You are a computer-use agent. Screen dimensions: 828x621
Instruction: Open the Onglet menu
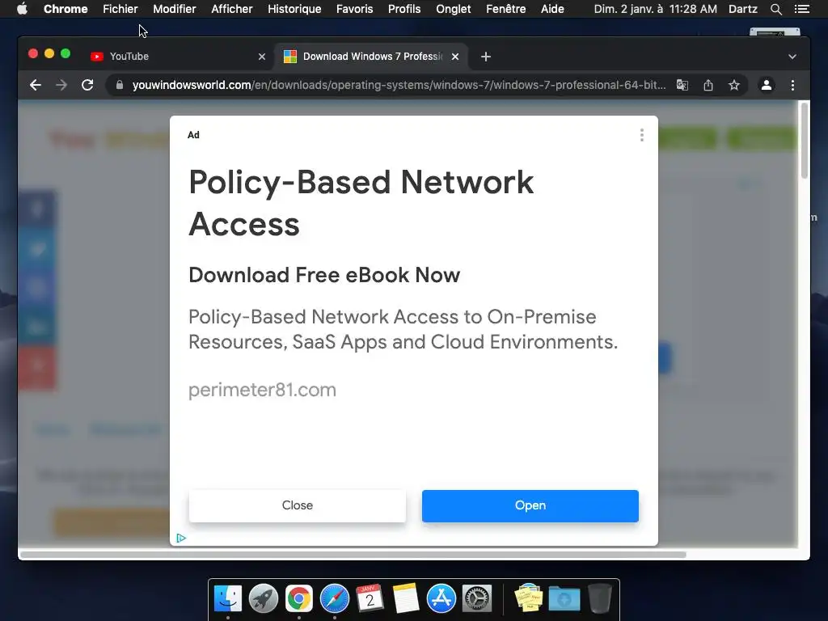(454, 9)
